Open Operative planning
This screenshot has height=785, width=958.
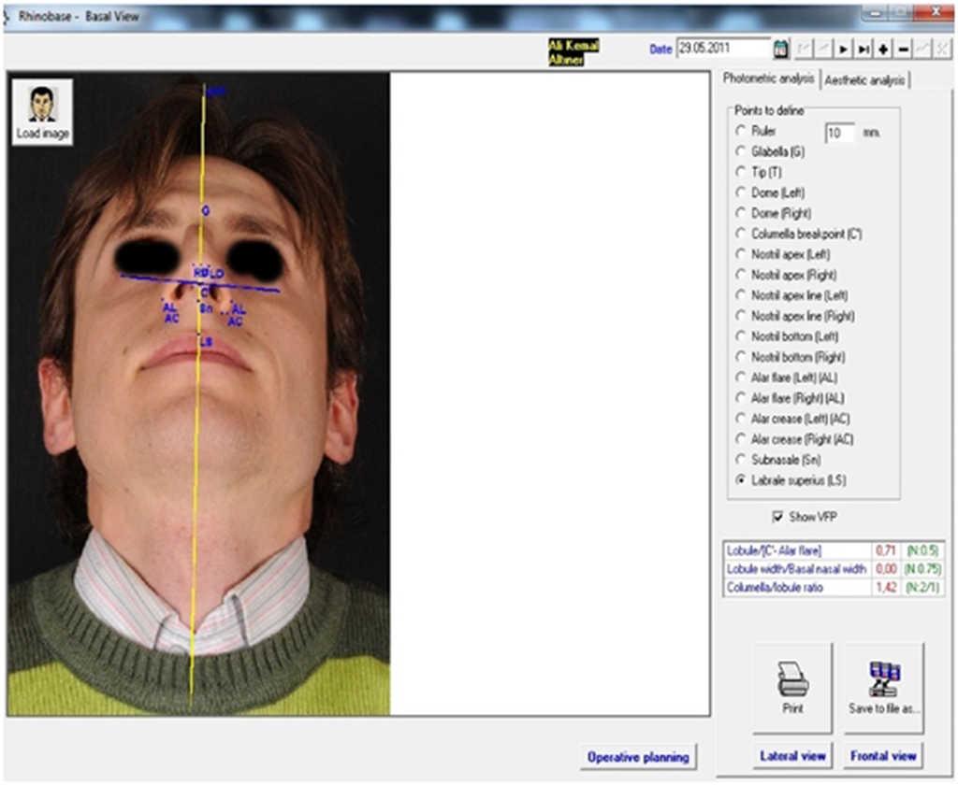pyautogui.click(x=637, y=757)
